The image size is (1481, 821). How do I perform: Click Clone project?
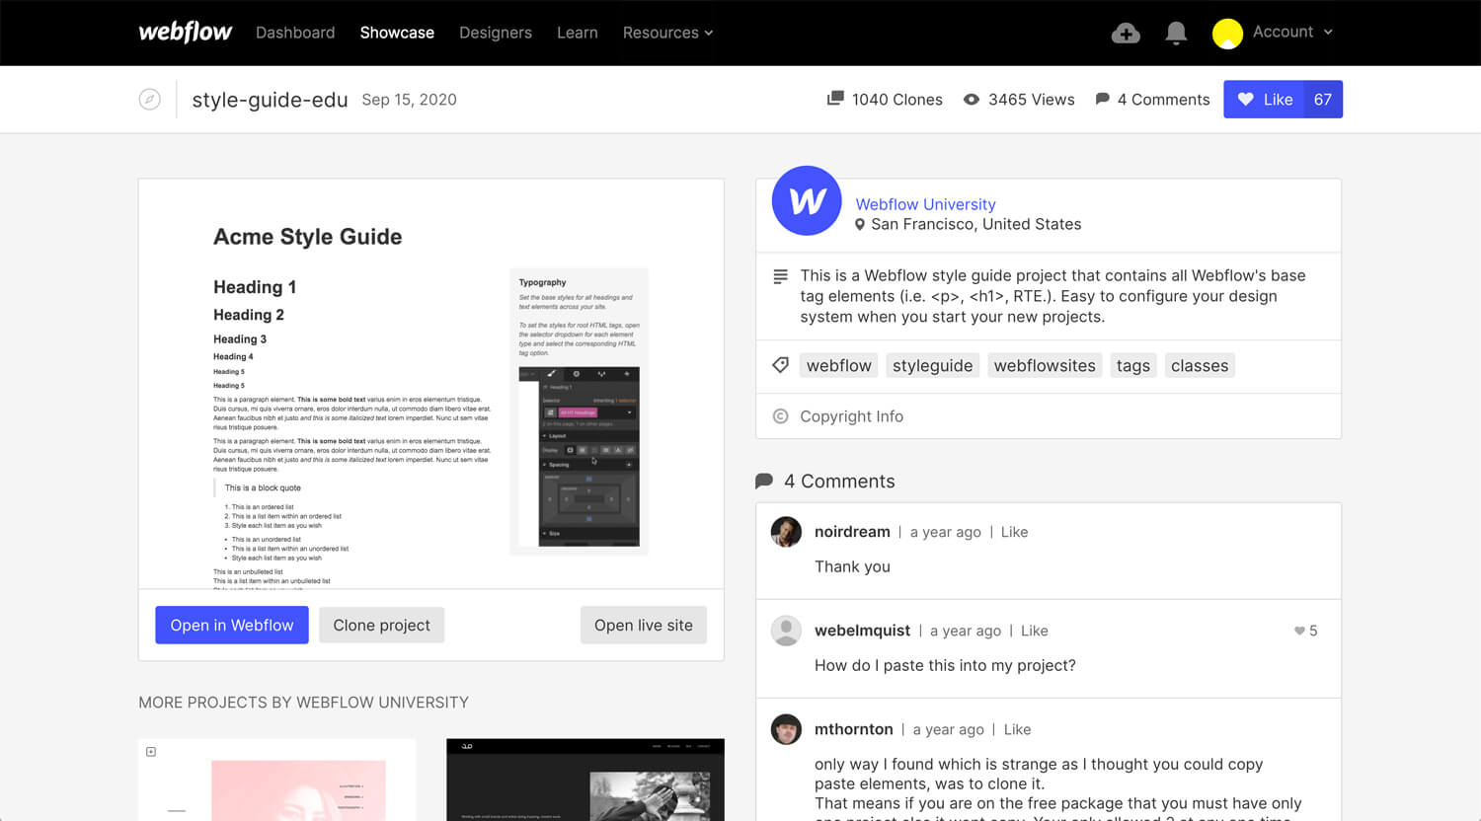pos(382,625)
